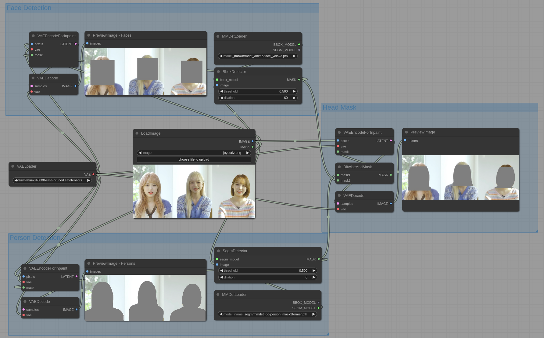This screenshot has width=544, height=338.
Task: Decrease BboxDetector threshold with left arrow
Action: click(221, 91)
